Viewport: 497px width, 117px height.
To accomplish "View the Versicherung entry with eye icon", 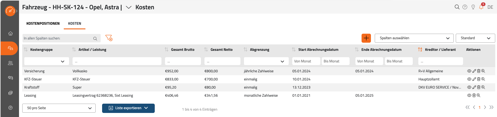I will click(x=469, y=71).
